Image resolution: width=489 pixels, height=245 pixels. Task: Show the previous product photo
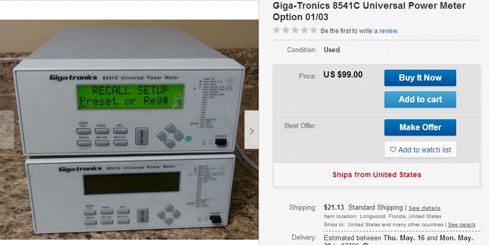pyautogui.click(x=7, y=130)
